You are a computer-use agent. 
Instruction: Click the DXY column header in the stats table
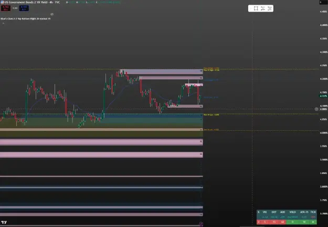pyautogui.click(x=274, y=212)
